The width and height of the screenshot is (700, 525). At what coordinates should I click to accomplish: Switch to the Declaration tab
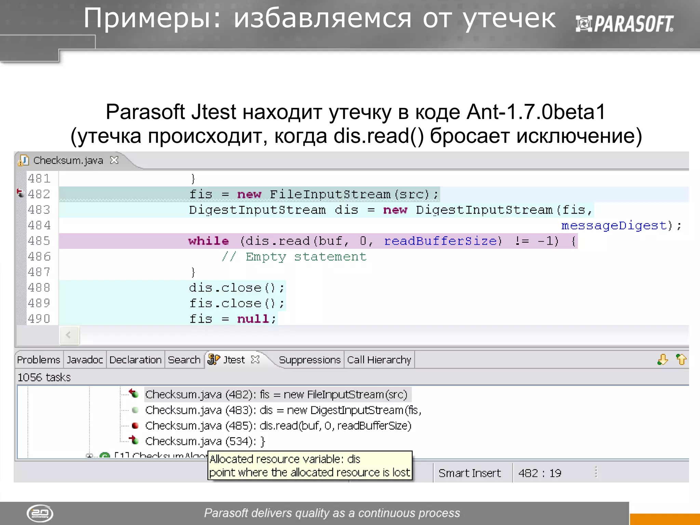135,360
